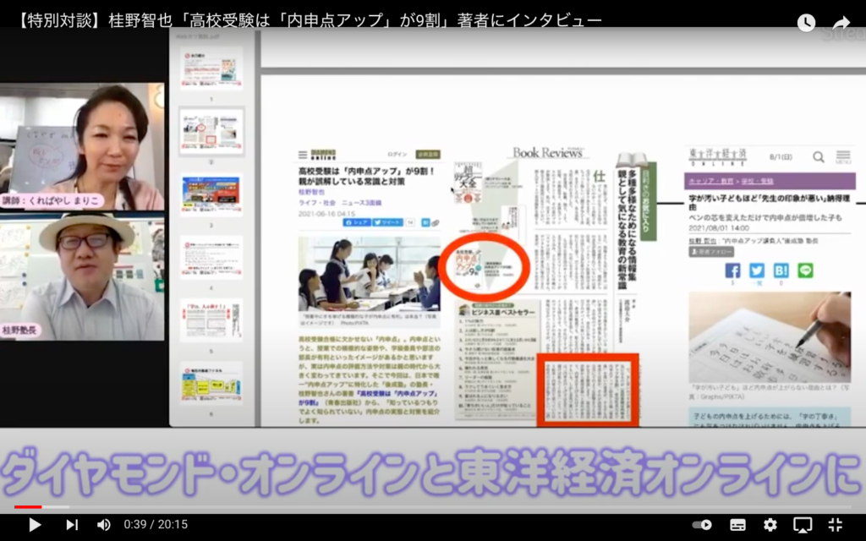Open Toyo Keizai MENU icon

click(x=843, y=157)
